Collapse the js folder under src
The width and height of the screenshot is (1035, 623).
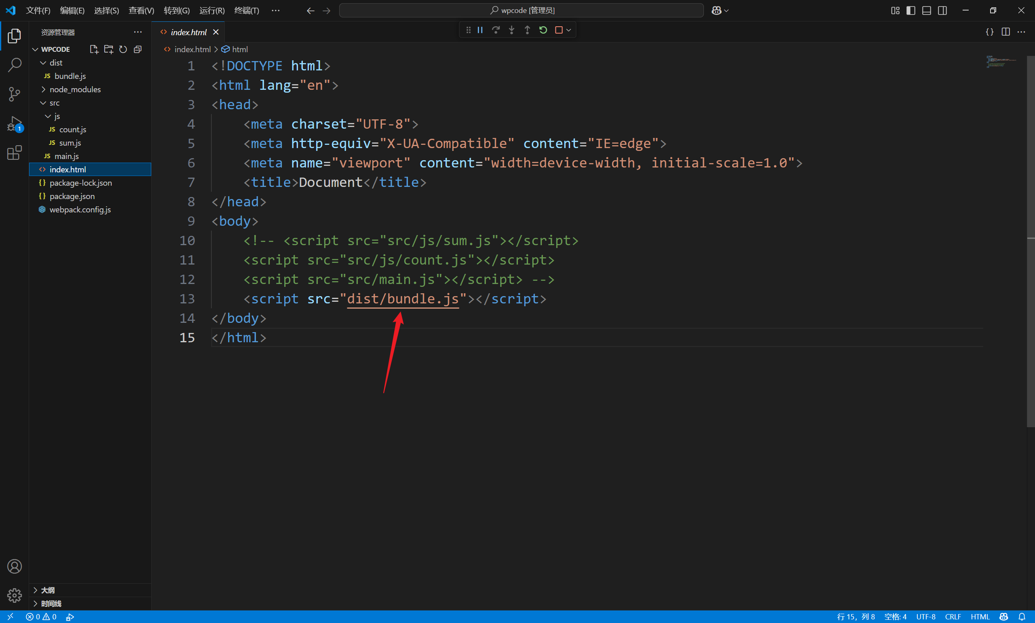tap(47, 116)
